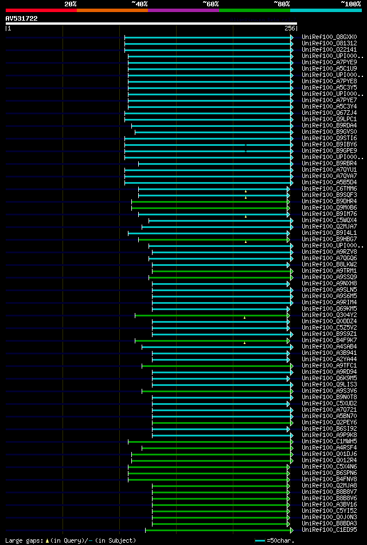The width and height of the screenshot is (367, 545).
Task: Click the UniRef100_B9GVS0 label
Action: 329,132
